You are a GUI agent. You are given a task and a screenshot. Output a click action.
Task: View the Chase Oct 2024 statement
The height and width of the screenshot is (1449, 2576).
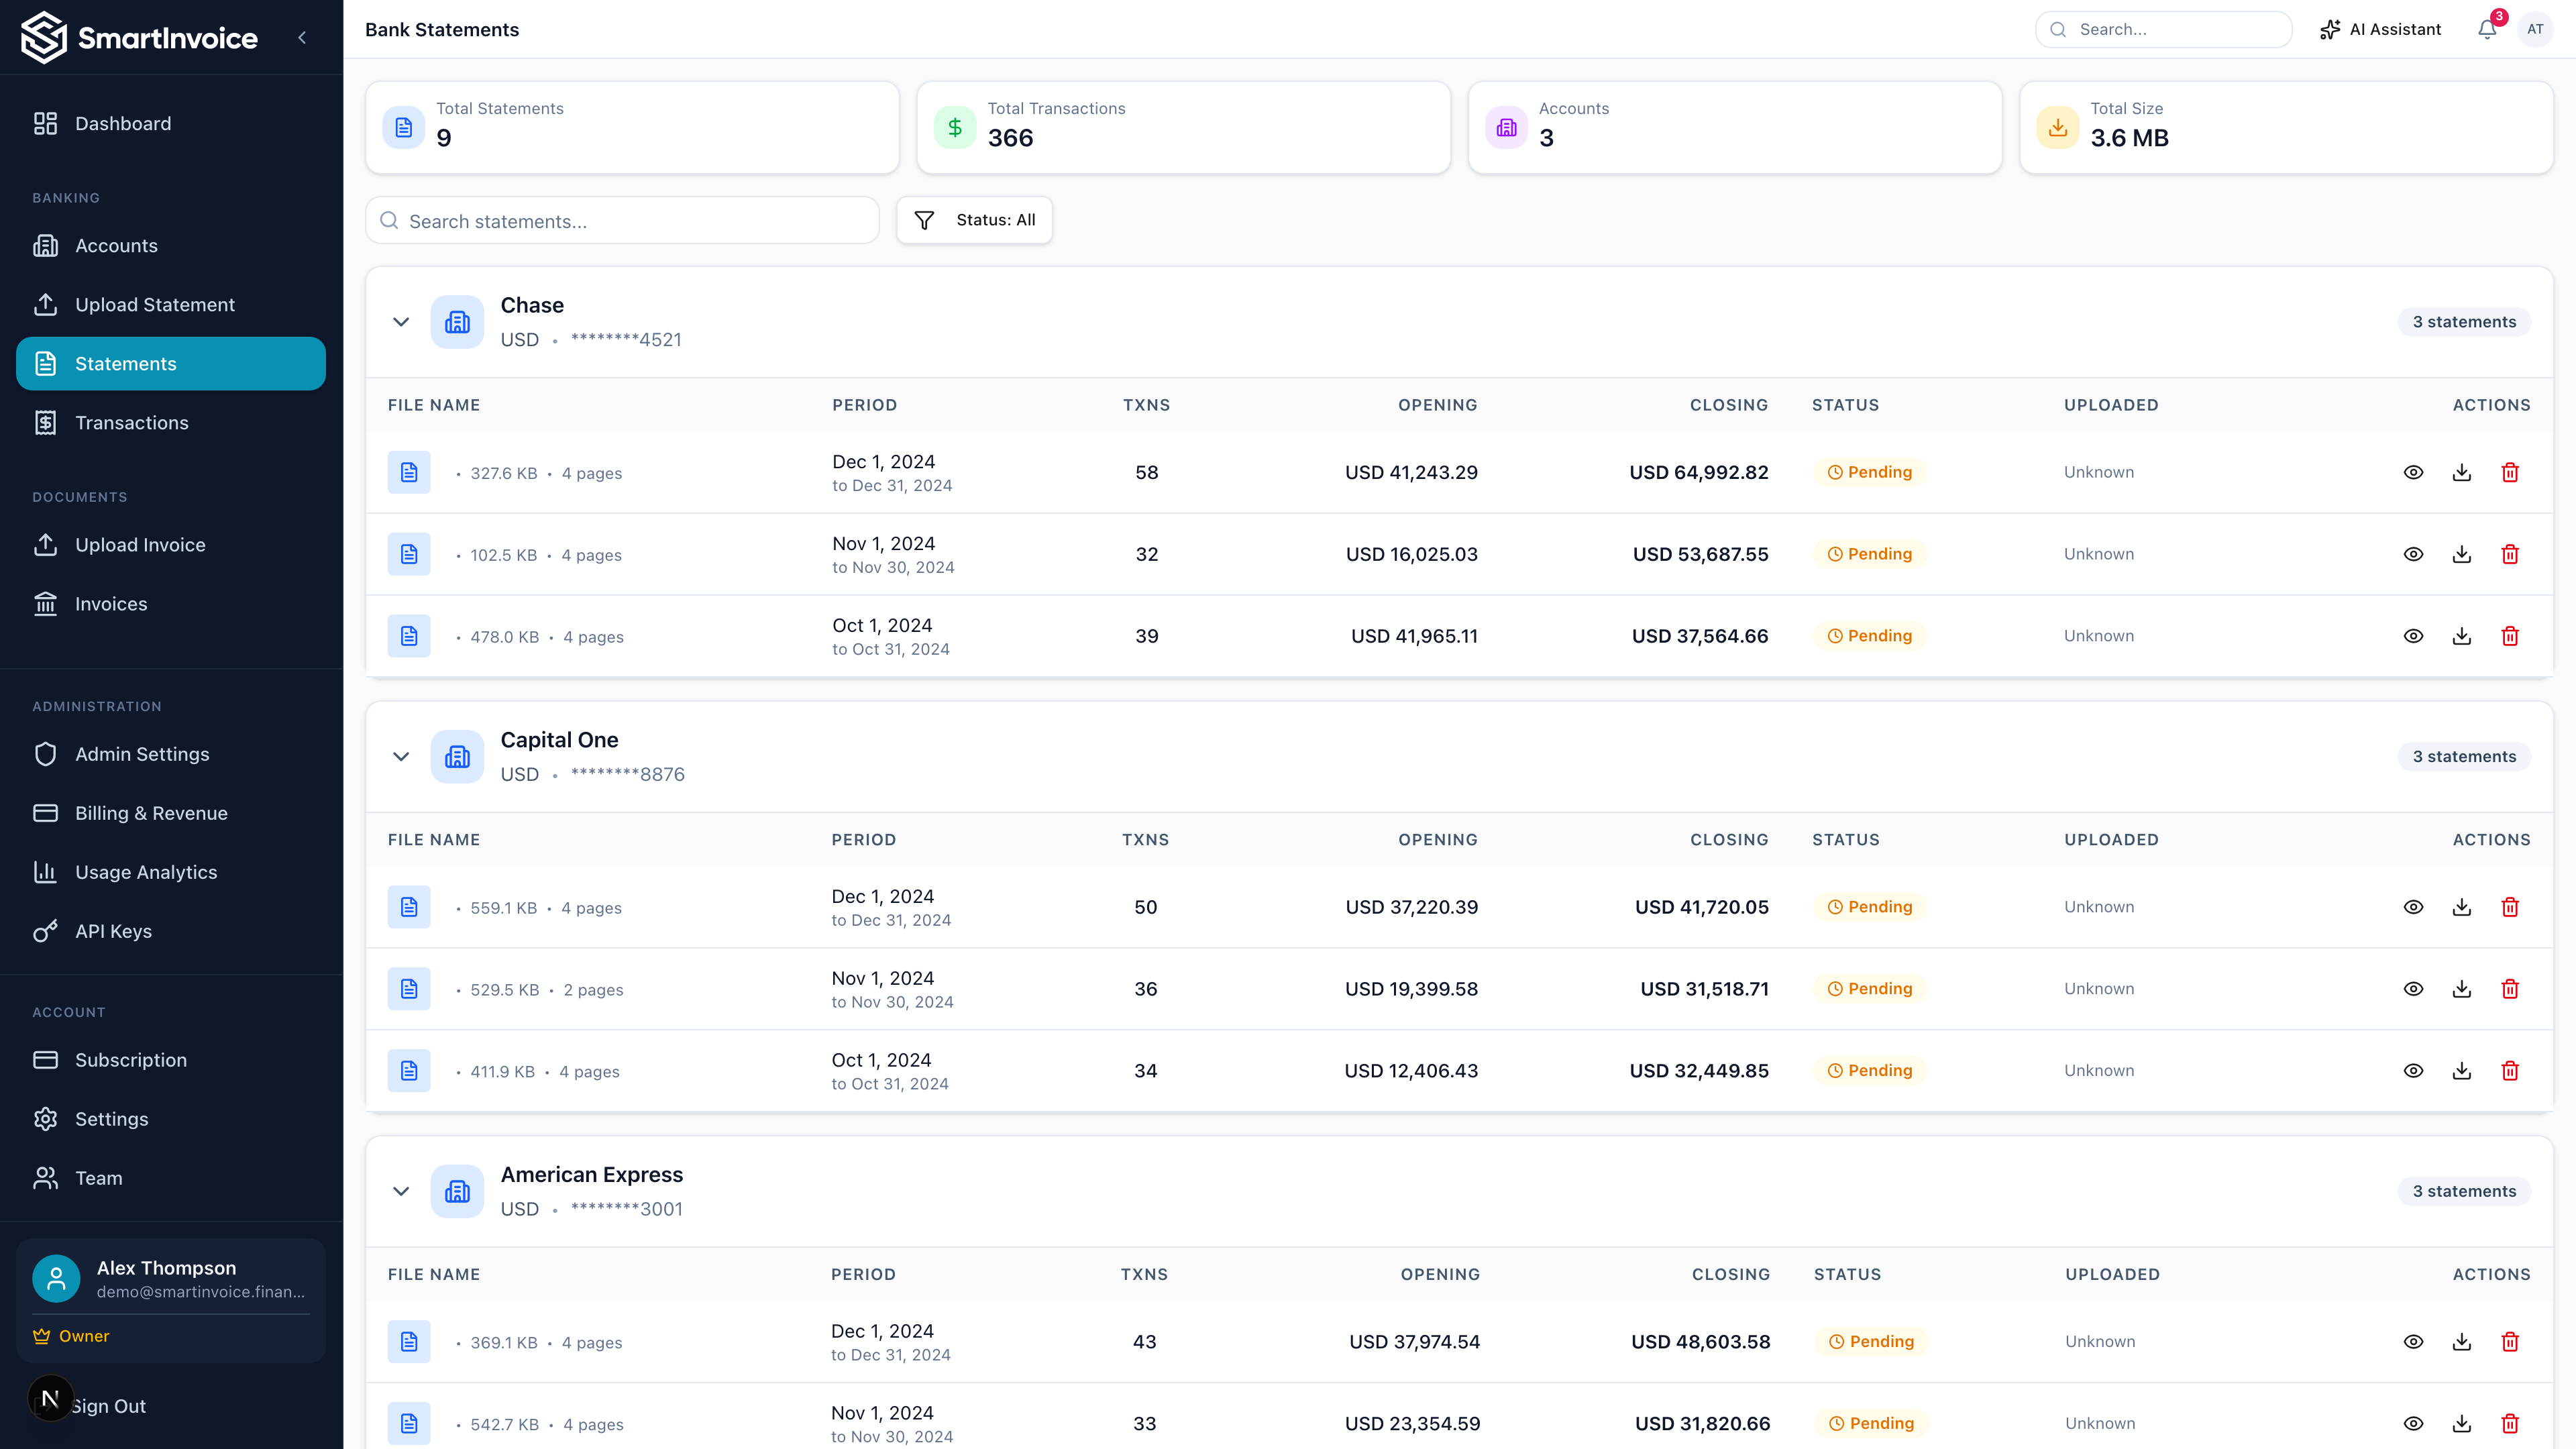click(x=2413, y=636)
